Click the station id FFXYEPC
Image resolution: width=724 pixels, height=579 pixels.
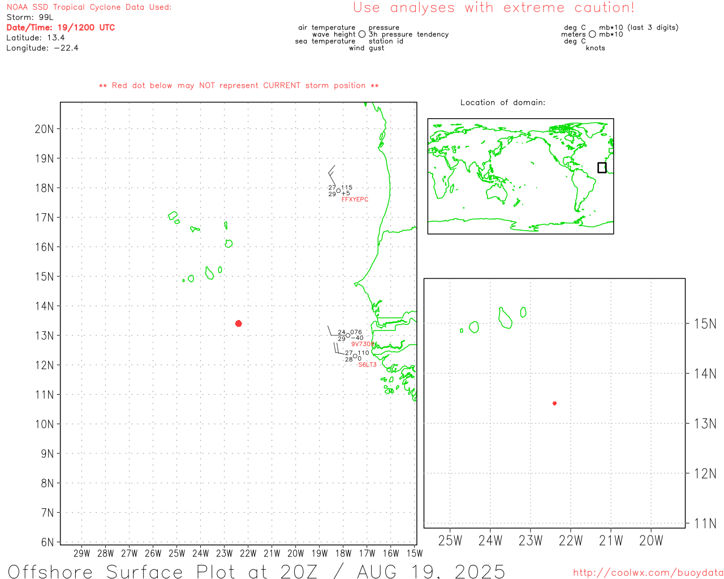coord(355,200)
